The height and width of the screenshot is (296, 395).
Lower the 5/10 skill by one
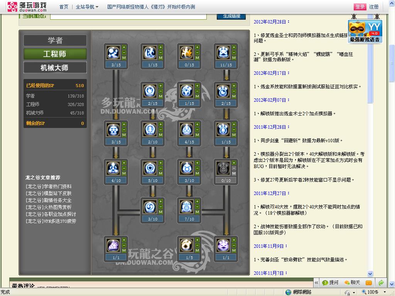(160, 168)
